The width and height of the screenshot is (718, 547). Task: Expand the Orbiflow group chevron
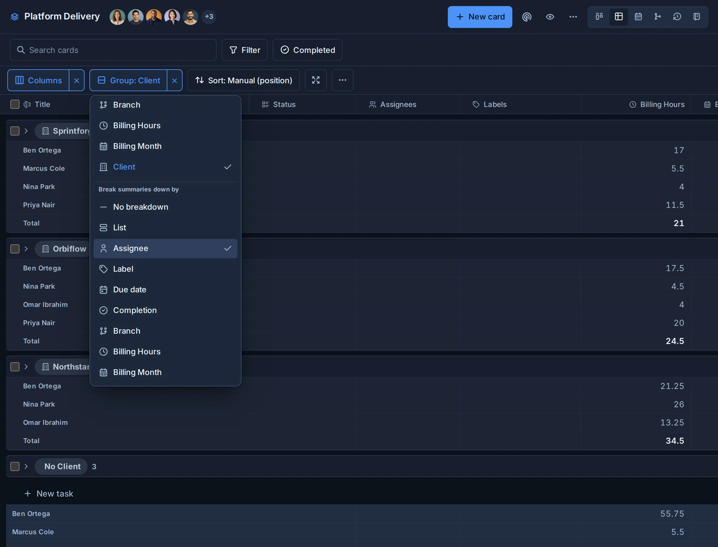pyautogui.click(x=26, y=249)
